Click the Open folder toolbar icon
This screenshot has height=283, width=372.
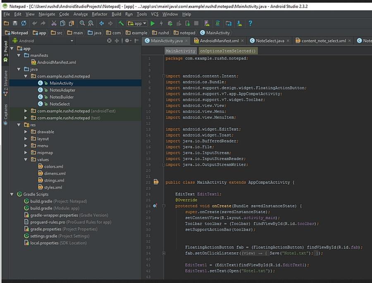[6, 23]
